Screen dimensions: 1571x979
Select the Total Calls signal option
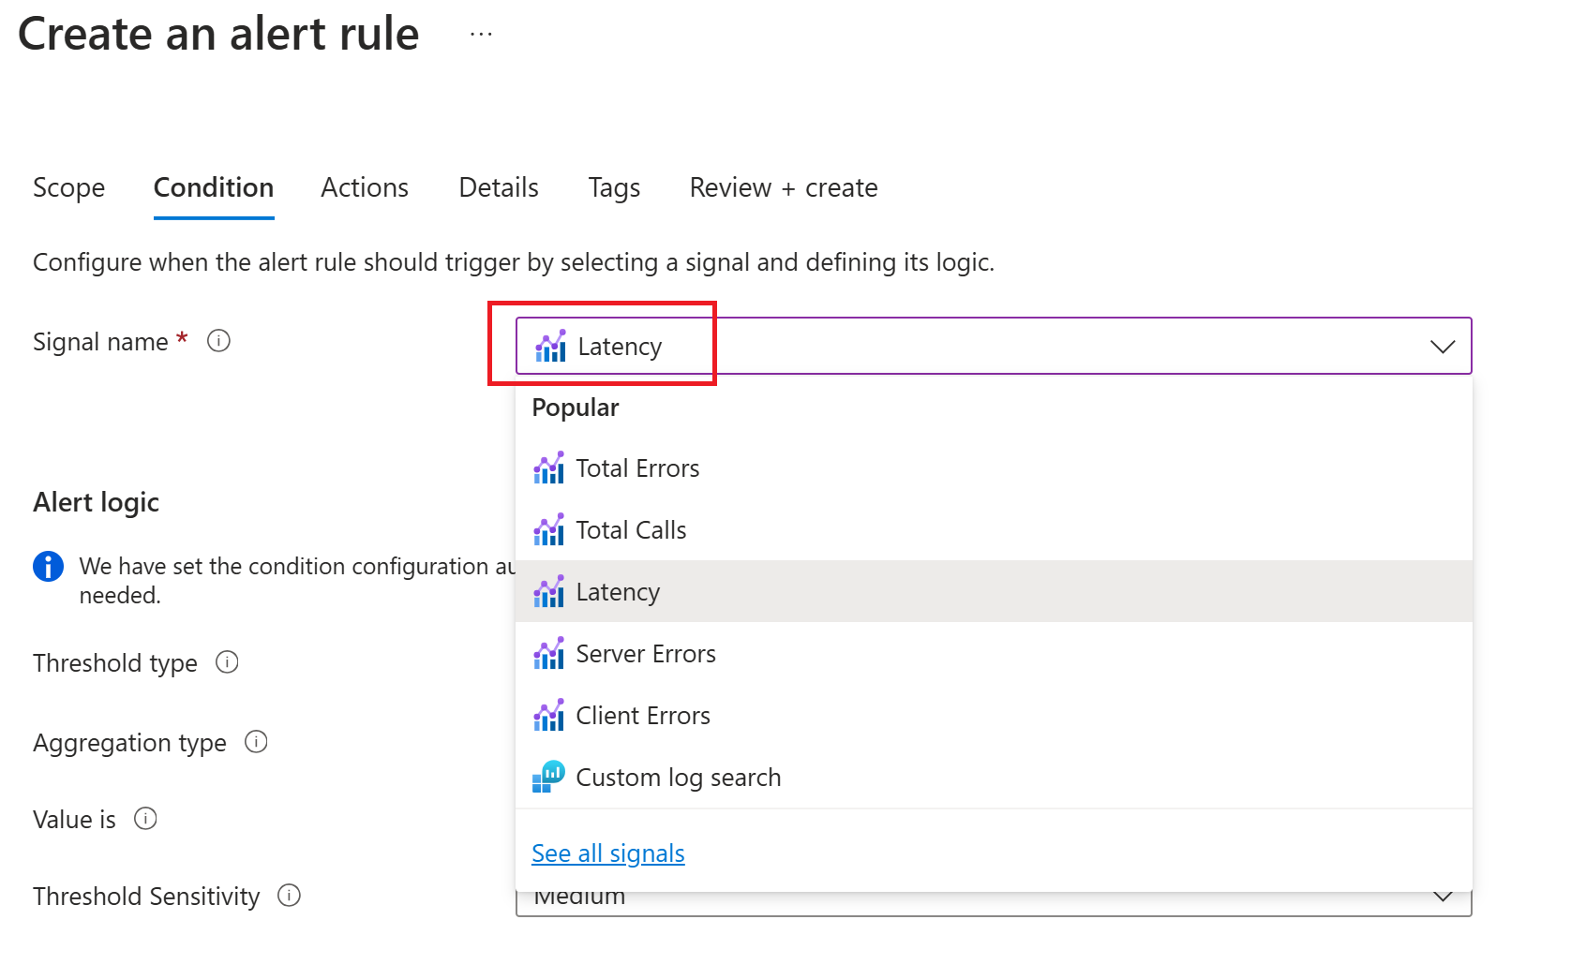tap(631, 530)
